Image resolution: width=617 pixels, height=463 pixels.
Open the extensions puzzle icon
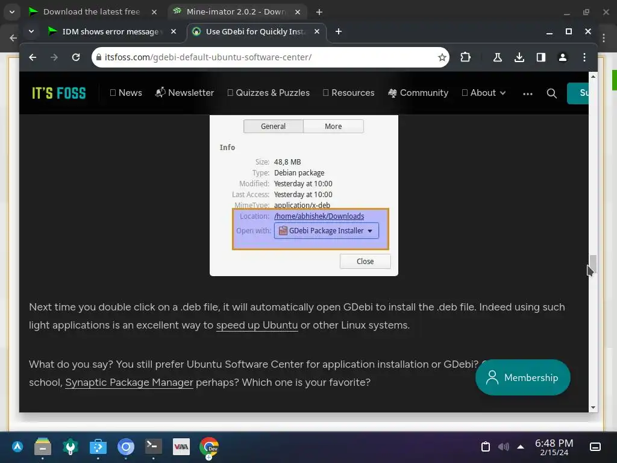(465, 57)
